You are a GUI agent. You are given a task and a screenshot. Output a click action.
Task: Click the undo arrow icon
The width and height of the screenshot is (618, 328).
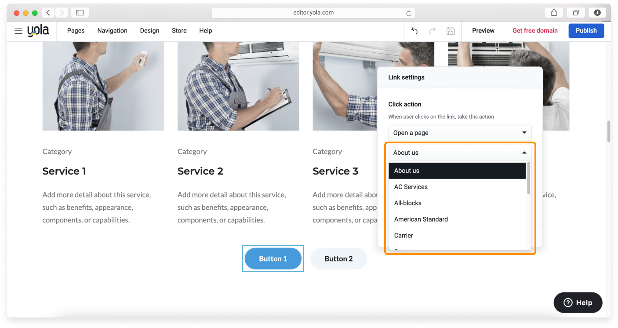(414, 31)
